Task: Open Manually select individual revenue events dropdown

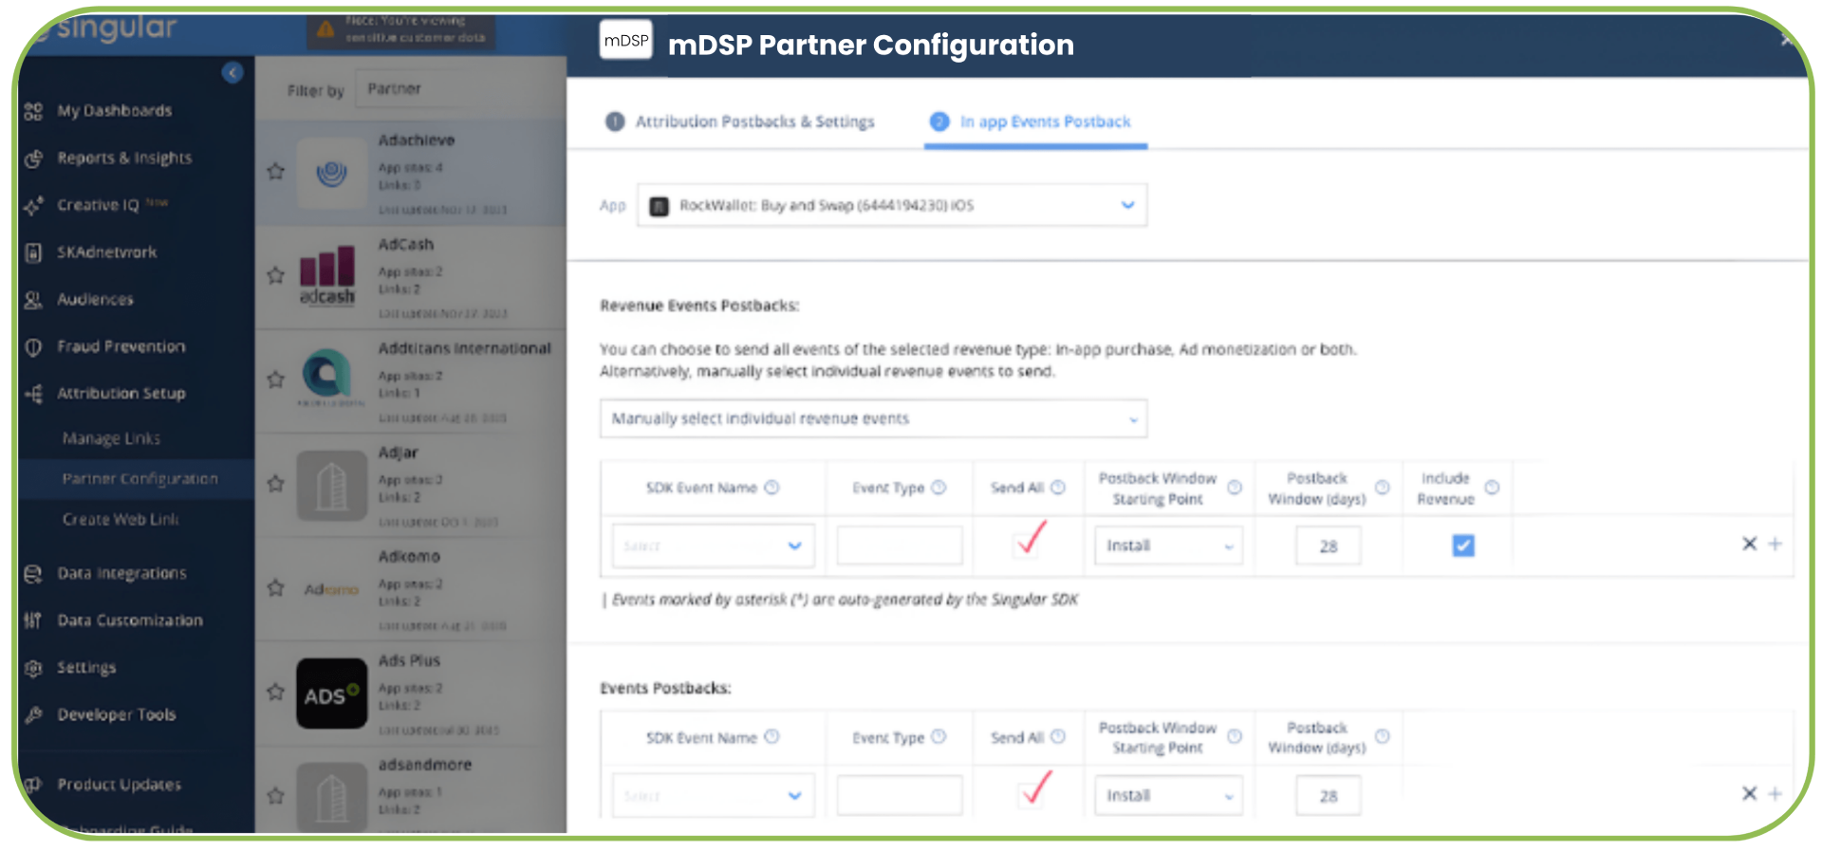Action: [x=873, y=418]
